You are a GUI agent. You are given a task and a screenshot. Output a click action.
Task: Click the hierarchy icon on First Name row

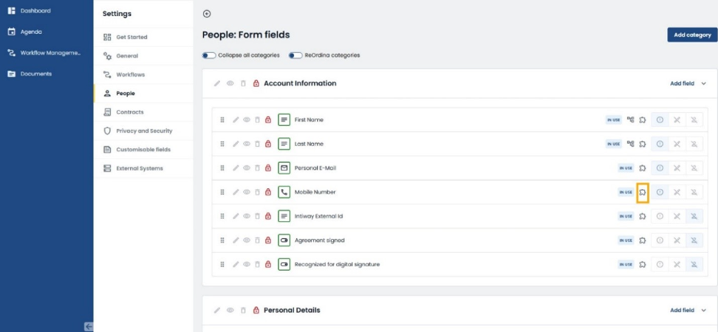click(x=631, y=120)
